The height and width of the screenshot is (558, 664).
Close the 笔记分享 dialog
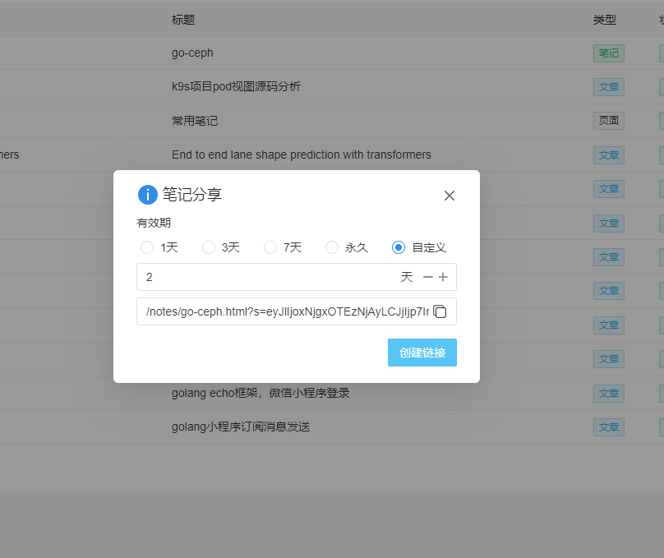pyautogui.click(x=450, y=196)
